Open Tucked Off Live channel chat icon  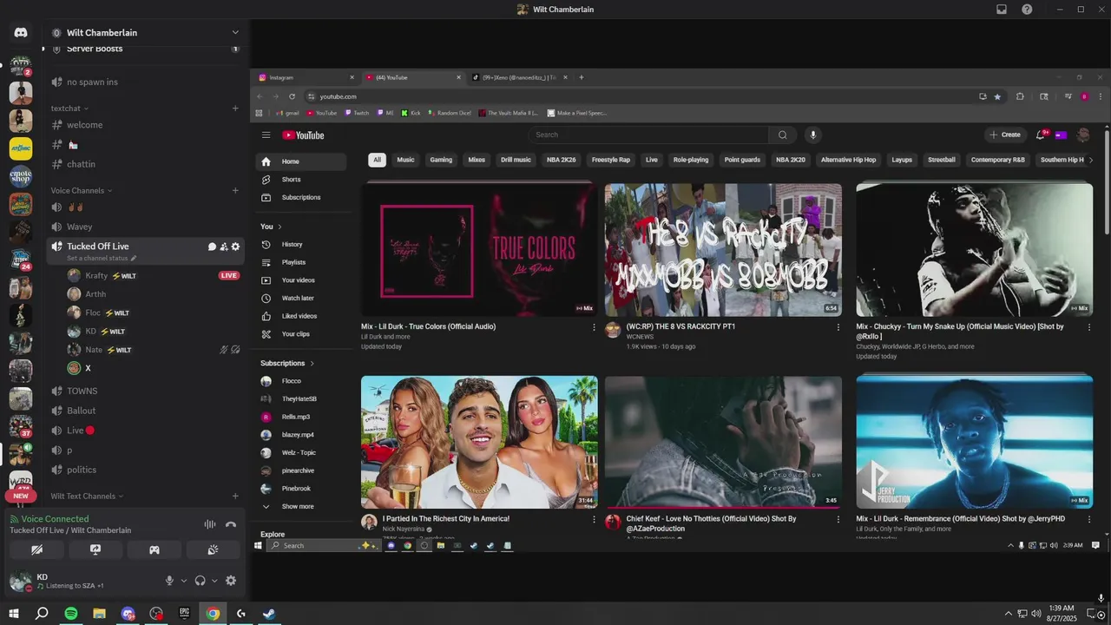click(x=212, y=247)
